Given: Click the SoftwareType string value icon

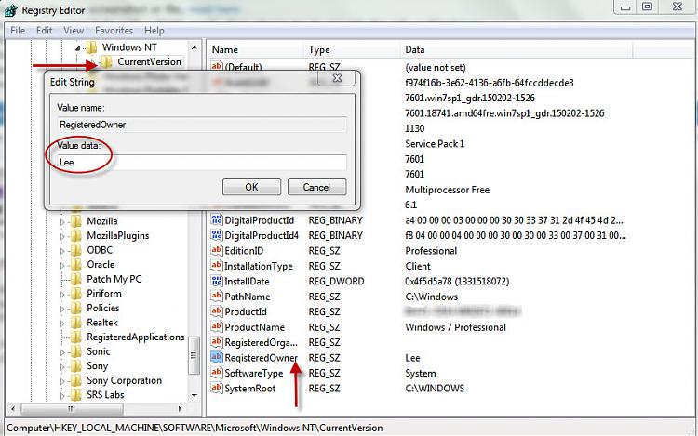Looking at the screenshot, I should point(217,373).
